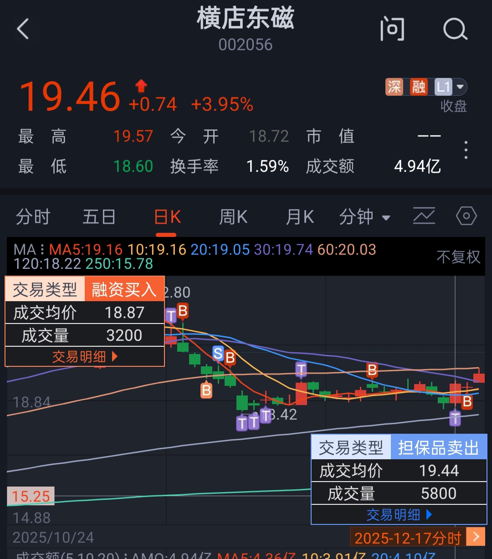Tap the 深 market badge
Image resolution: width=492 pixels, height=559 pixels.
point(395,87)
